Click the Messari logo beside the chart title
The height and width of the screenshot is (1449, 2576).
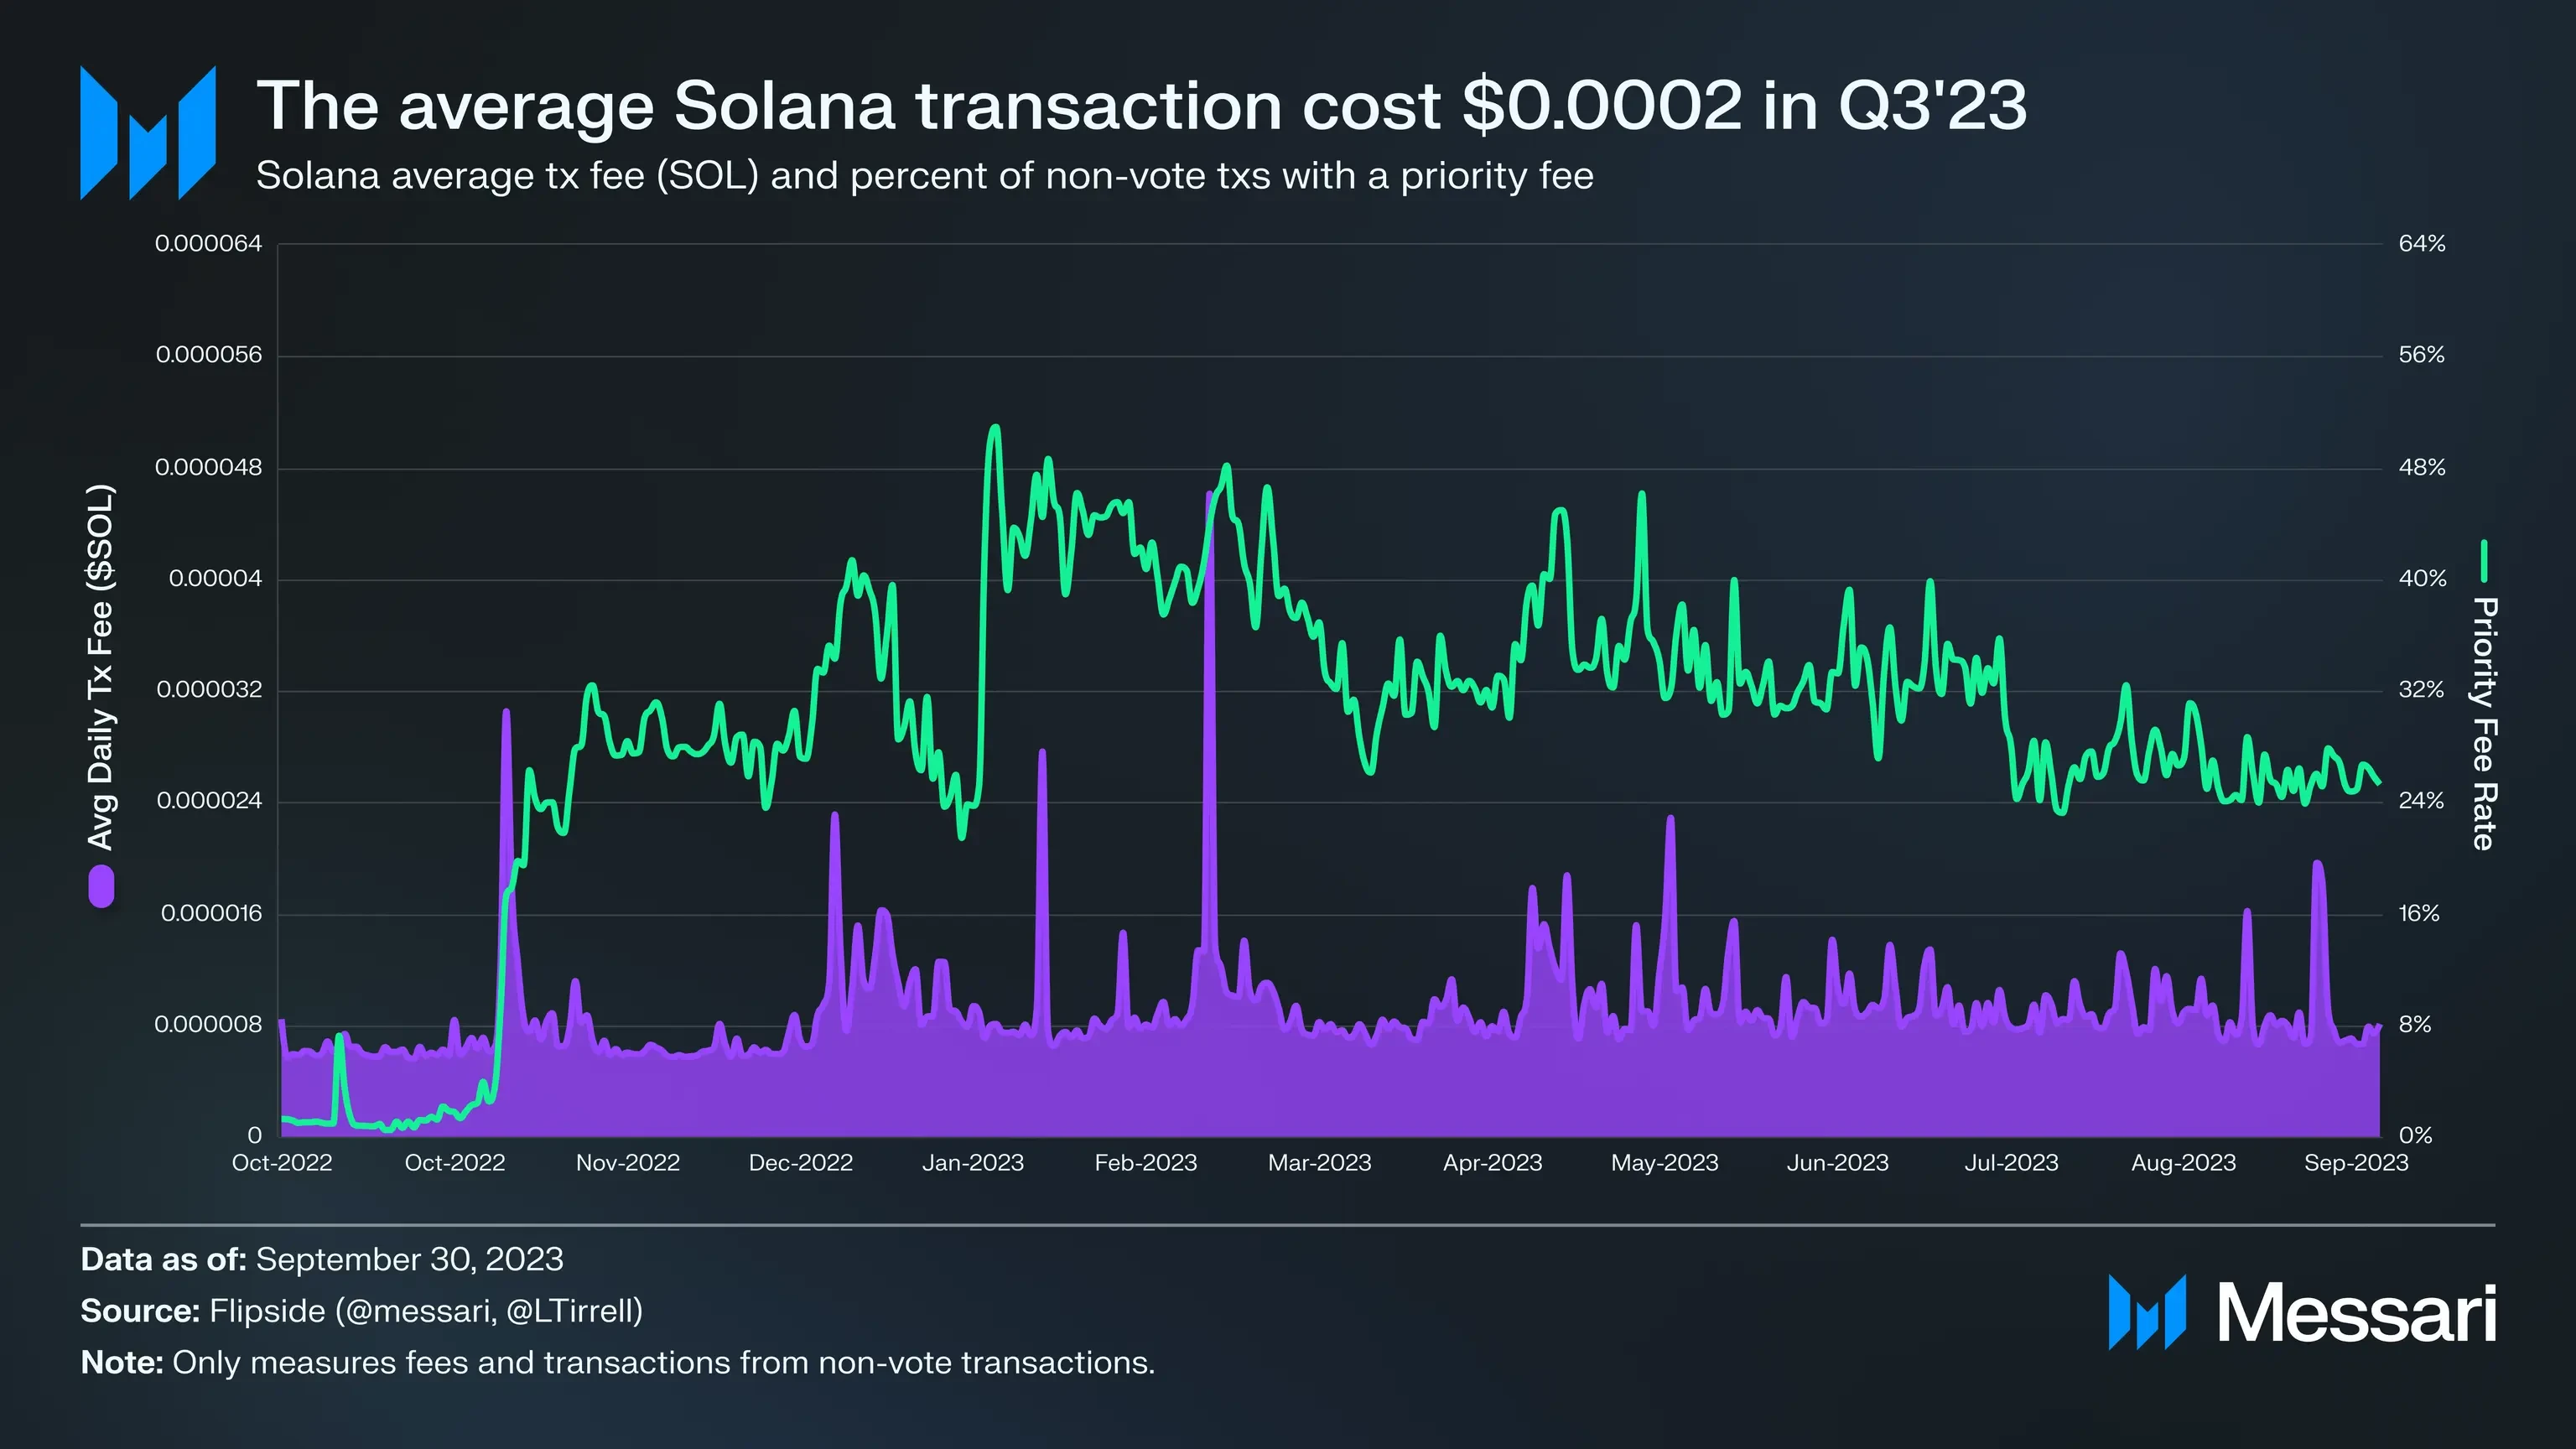[x=148, y=133]
